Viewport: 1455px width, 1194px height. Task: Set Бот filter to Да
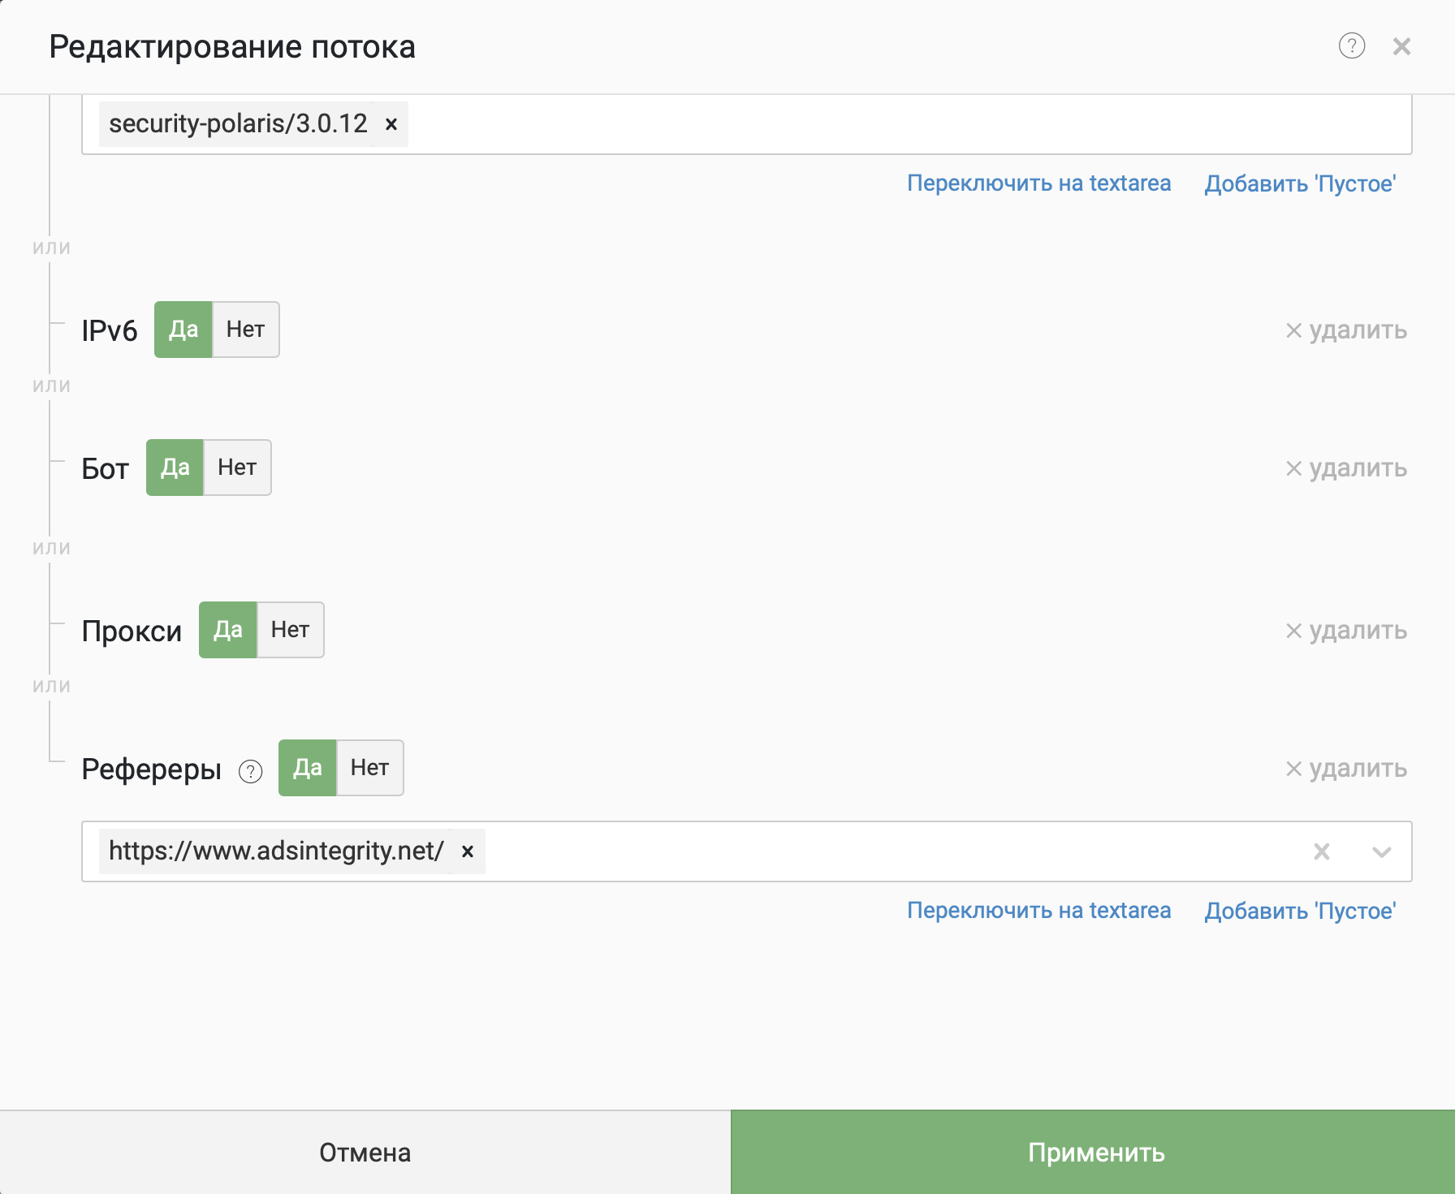click(175, 468)
